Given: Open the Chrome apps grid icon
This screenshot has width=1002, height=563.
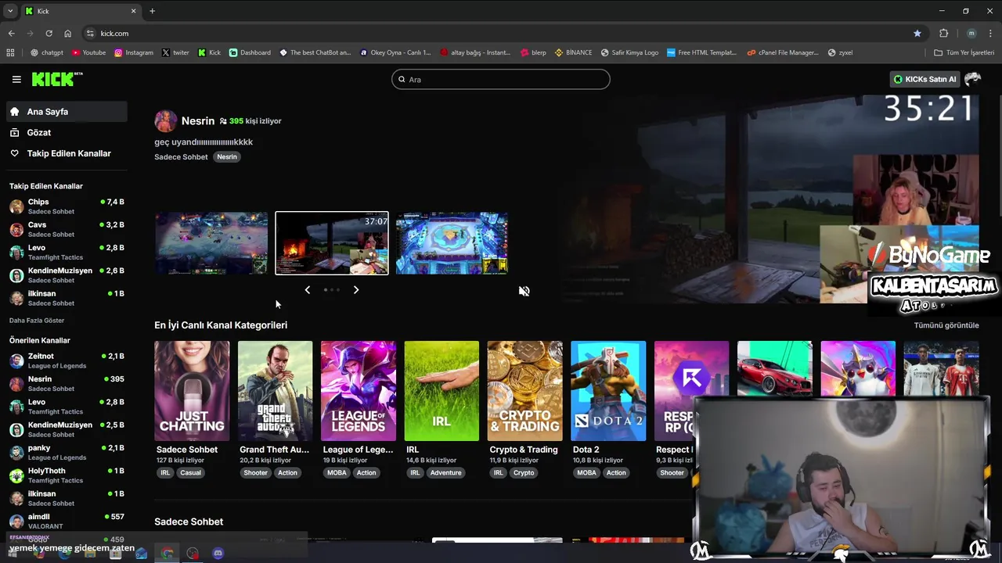Looking at the screenshot, I should [10, 52].
